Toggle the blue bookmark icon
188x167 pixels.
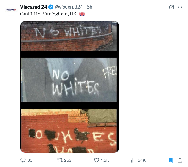click(170, 160)
